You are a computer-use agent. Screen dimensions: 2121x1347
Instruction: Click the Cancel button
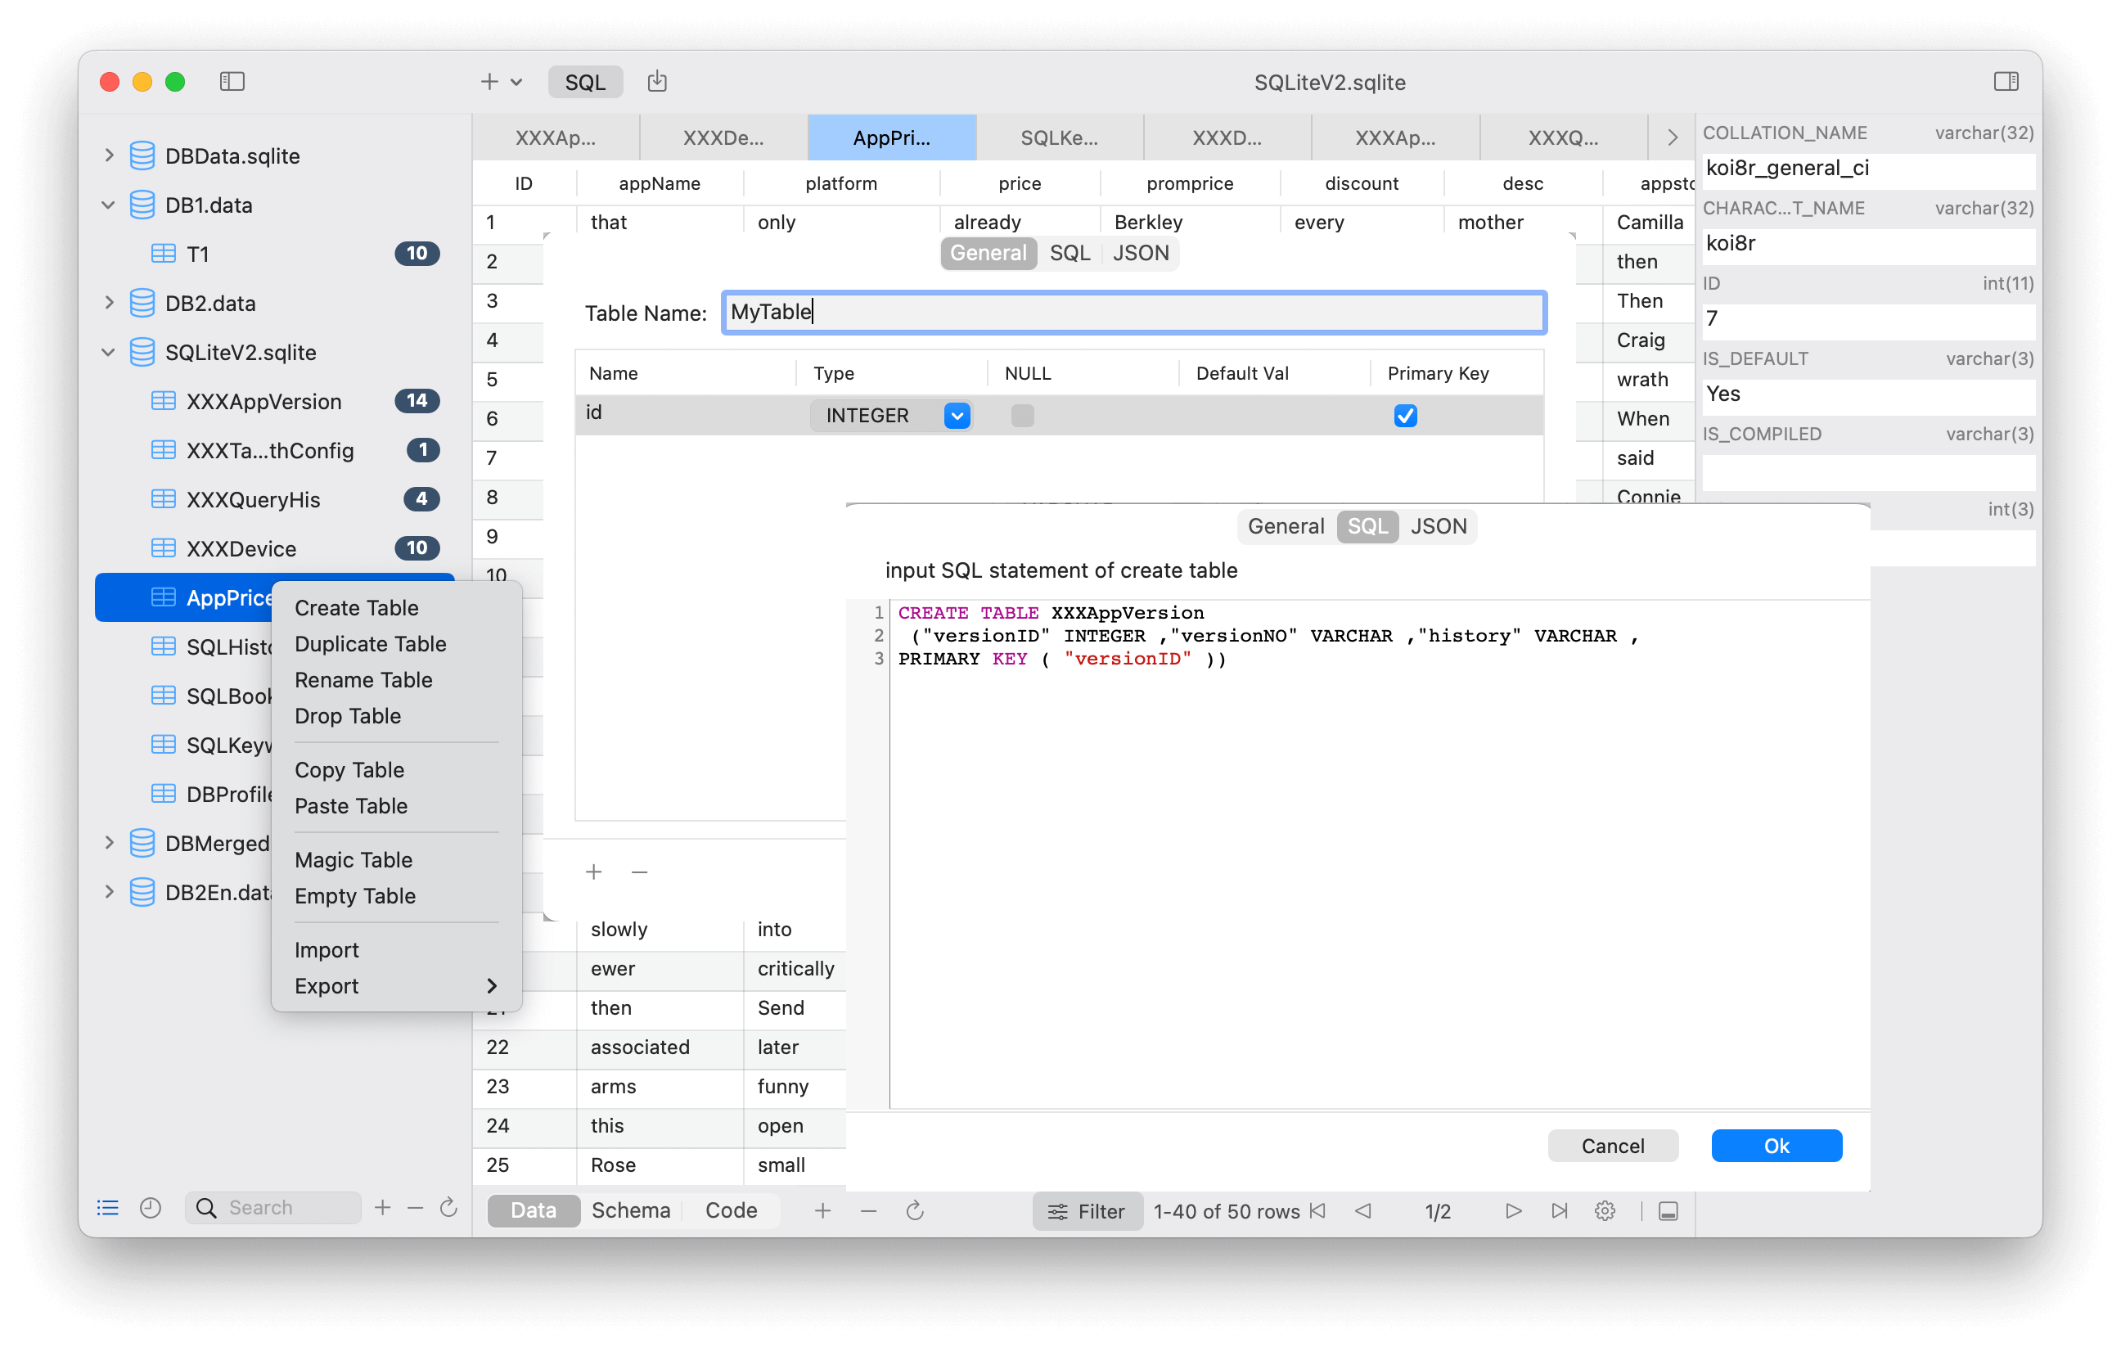[x=1612, y=1145]
